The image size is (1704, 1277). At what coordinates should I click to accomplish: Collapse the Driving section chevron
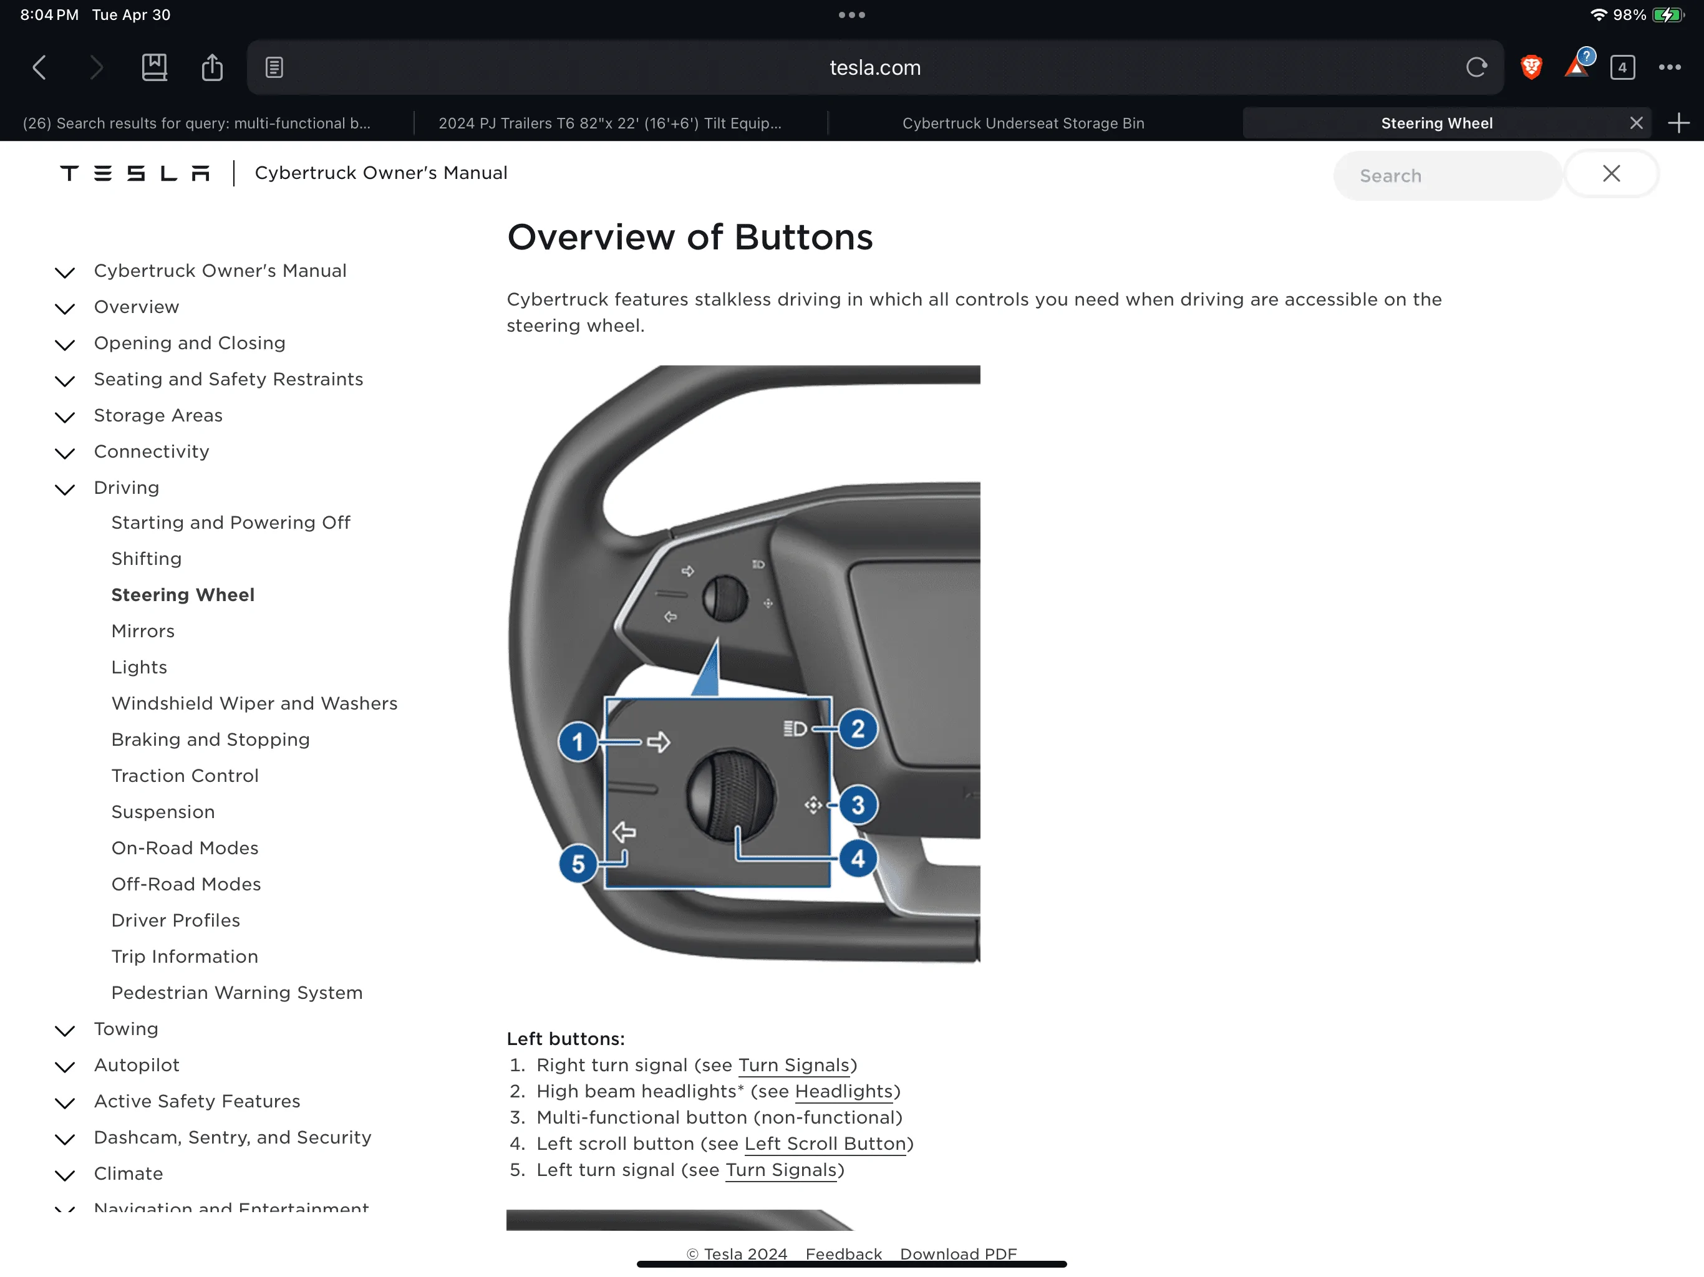point(65,489)
